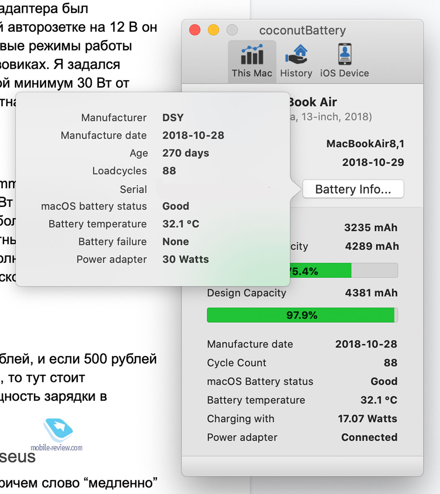Close the coconutBattery window with red button
Screen dimensions: 440x494
click(x=195, y=30)
